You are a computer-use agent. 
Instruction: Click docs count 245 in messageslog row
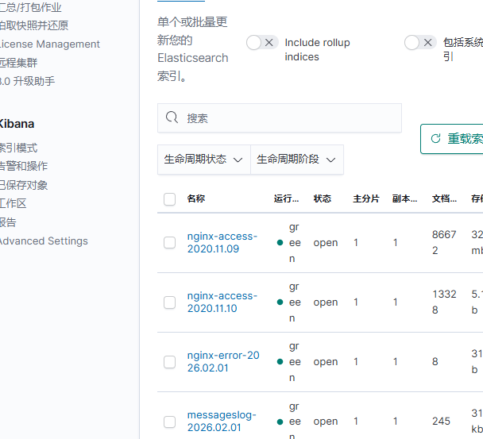(441, 422)
